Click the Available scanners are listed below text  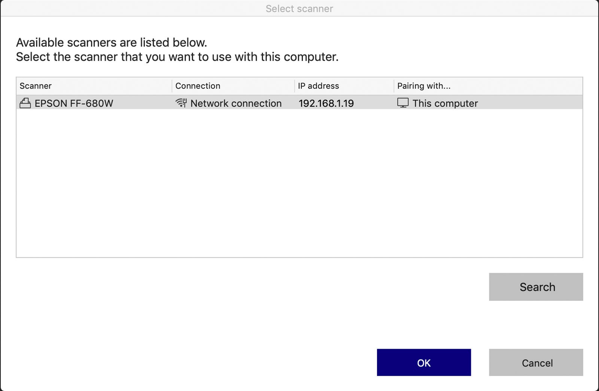coord(112,43)
